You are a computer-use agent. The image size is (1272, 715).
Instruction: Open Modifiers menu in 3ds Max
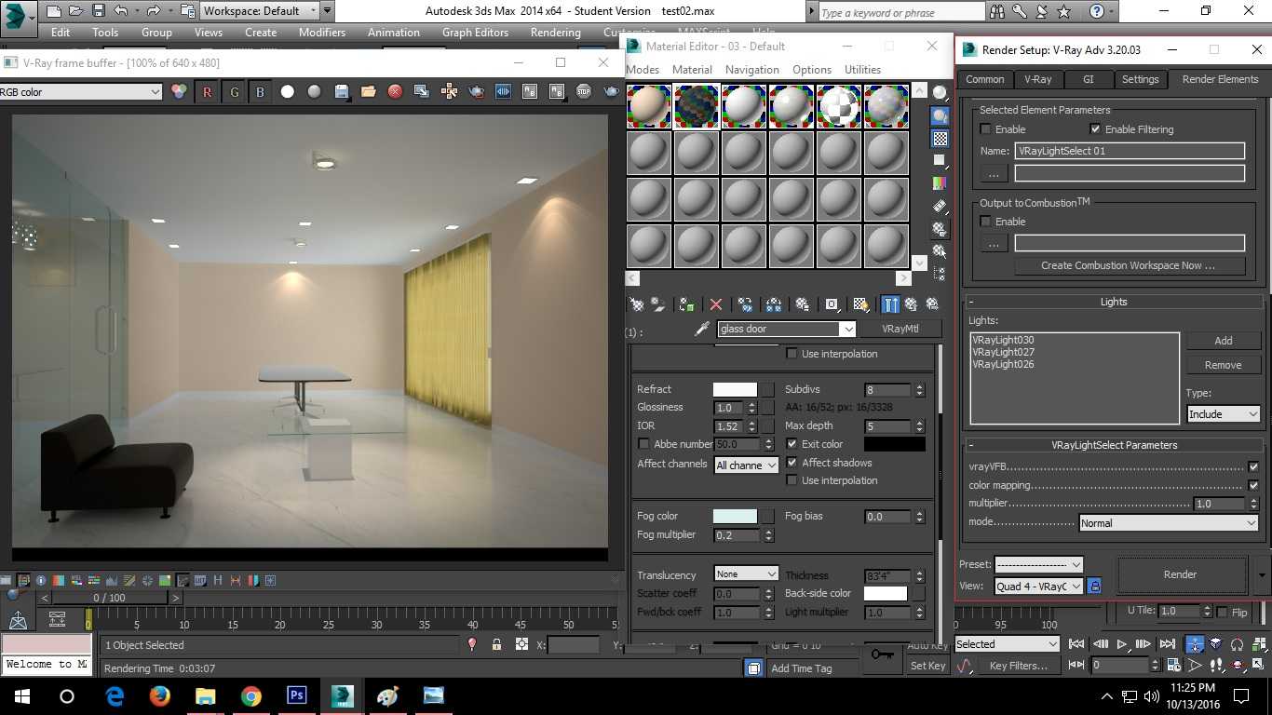(322, 32)
